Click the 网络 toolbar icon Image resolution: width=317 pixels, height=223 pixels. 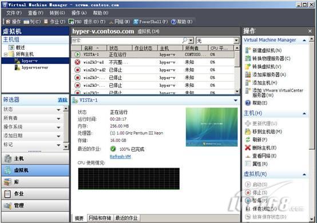tap(111, 22)
